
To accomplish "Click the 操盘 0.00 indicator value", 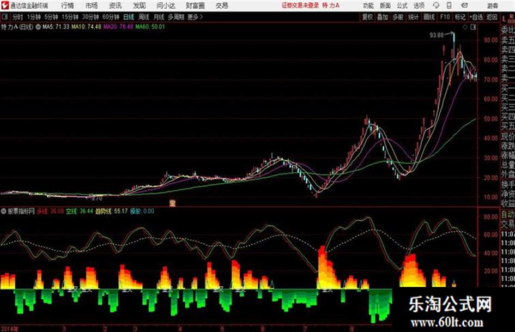I will (x=142, y=211).
